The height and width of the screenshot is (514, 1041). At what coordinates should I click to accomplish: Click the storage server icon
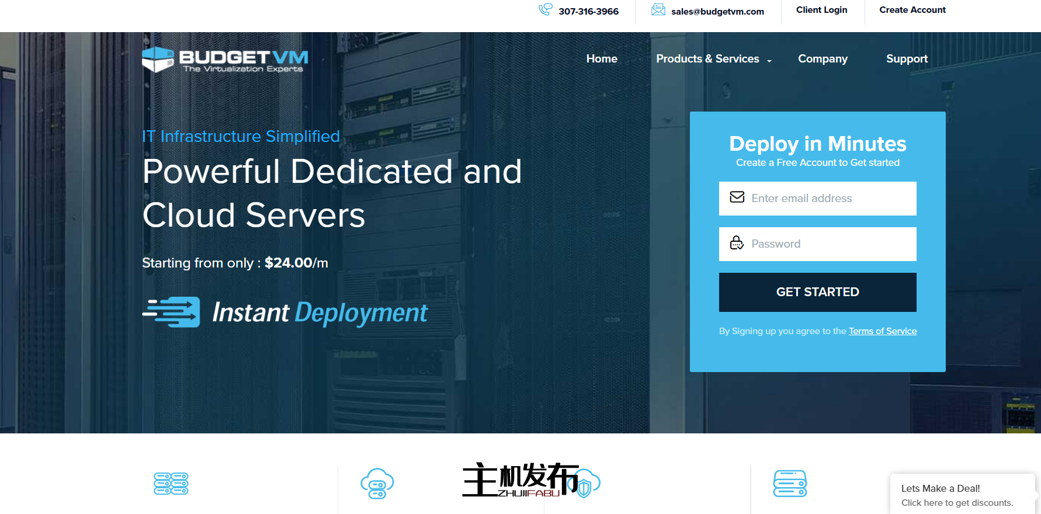pyautogui.click(x=790, y=484)
